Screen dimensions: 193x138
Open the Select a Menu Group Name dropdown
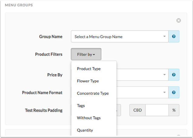click(120, 37)
